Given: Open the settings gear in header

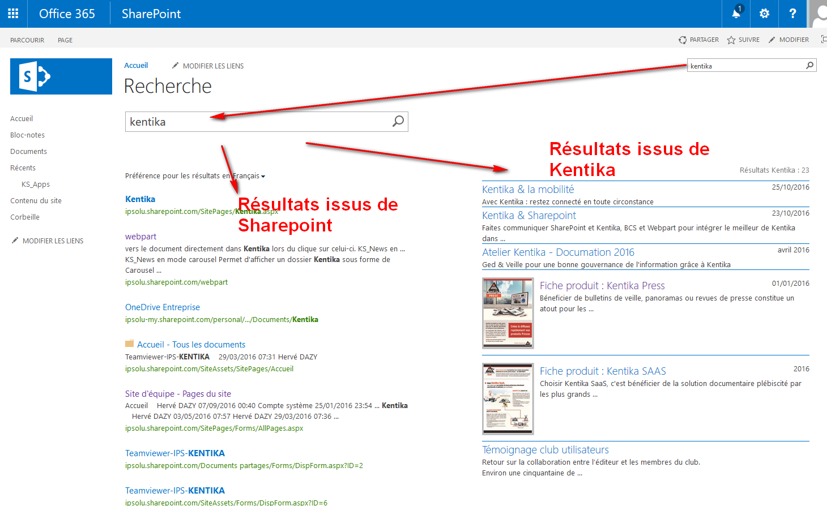Looking at the screenshot, I should click(x=764, y=14).
